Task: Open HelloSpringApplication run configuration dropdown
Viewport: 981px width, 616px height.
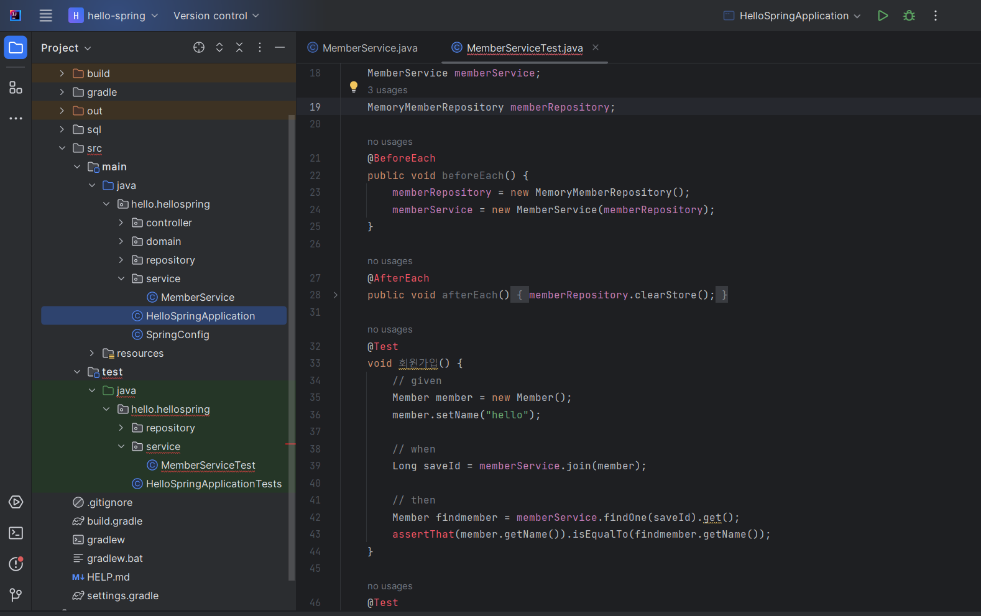Action: 793,16
